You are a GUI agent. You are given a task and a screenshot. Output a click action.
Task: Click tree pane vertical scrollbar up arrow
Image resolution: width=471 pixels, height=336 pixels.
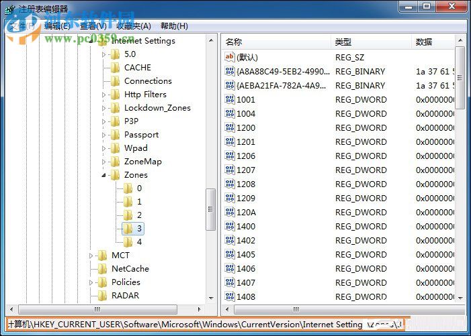point(211,40)
